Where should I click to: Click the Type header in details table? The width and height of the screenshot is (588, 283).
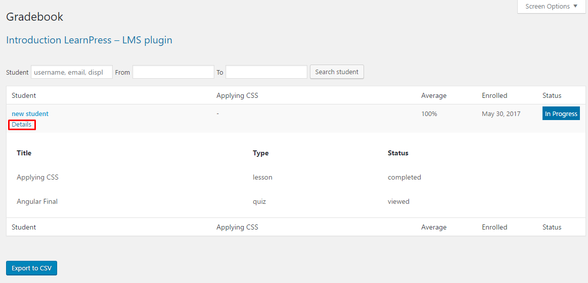[x=260, y=153]
